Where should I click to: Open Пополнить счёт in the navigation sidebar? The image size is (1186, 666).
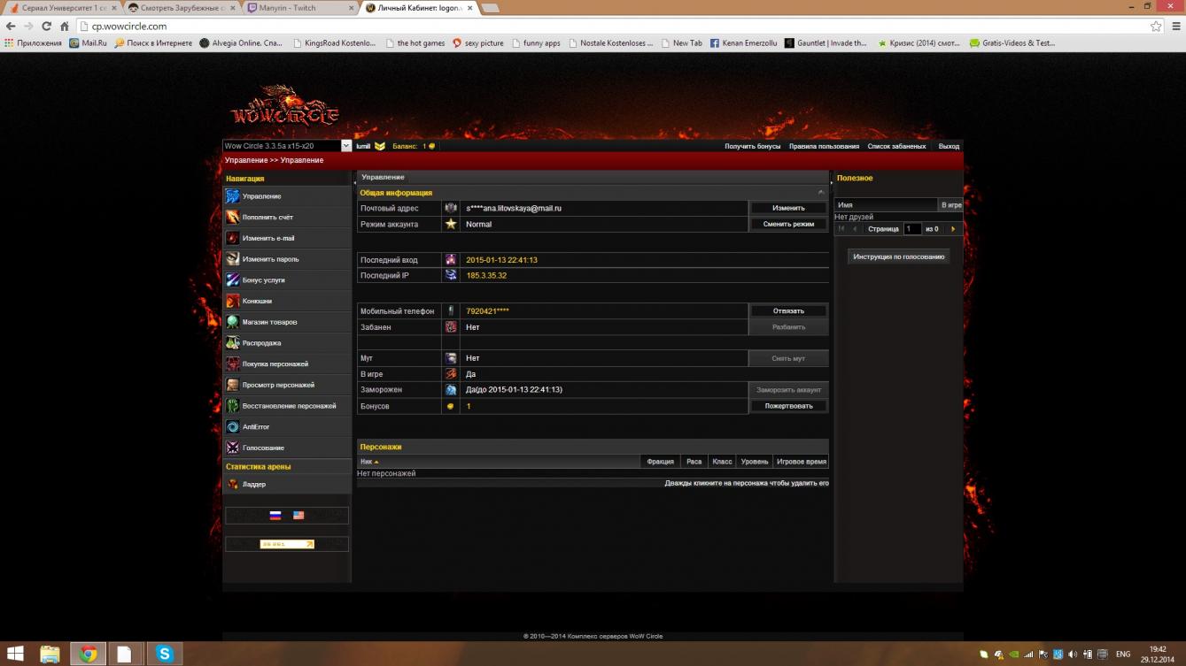click(267, 217)
